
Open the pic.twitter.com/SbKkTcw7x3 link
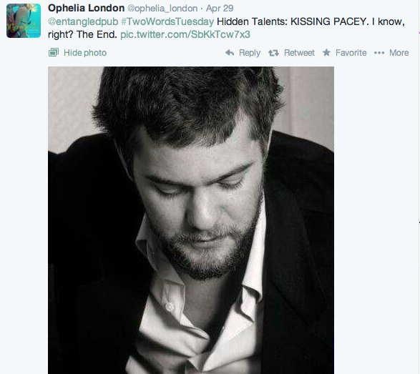point(185,34)
